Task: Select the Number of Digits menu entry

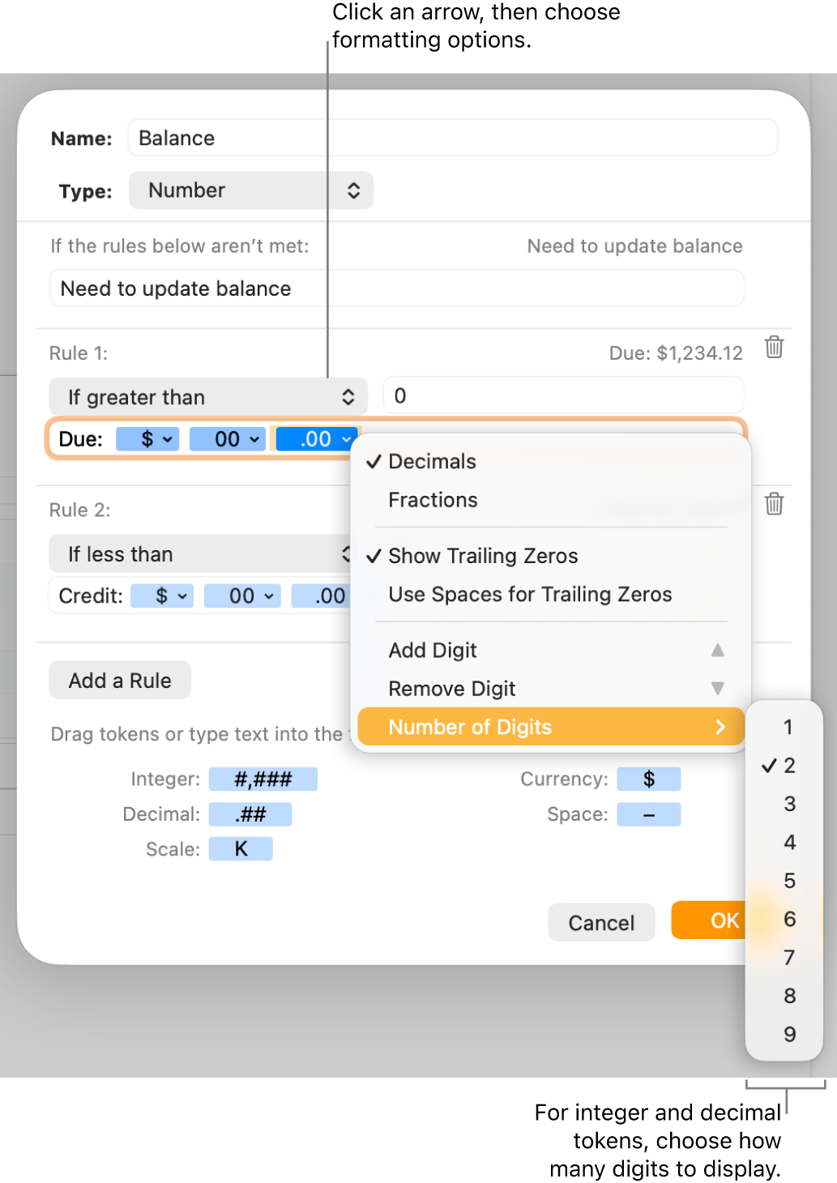Action: (x=470, y=726)
